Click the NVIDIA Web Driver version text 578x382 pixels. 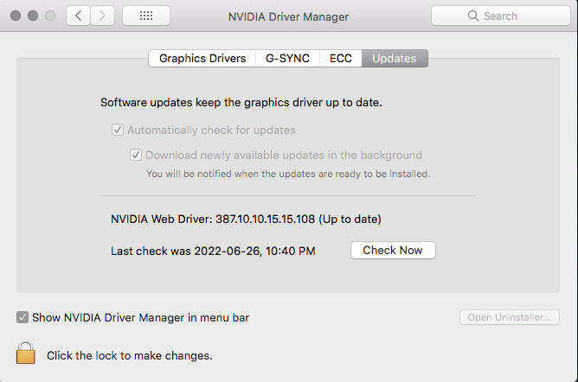click(x=246, y=219)
